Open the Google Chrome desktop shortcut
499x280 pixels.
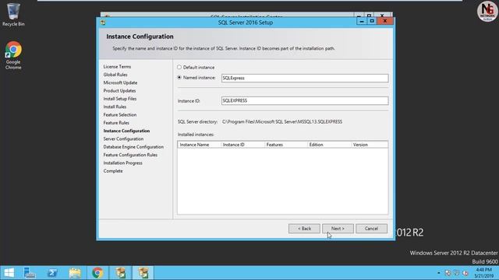tap(13, 55)
